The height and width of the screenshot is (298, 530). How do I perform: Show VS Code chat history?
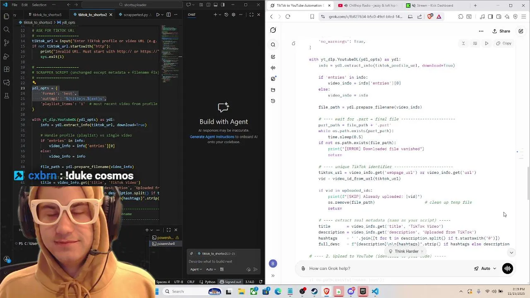point(226,14)
